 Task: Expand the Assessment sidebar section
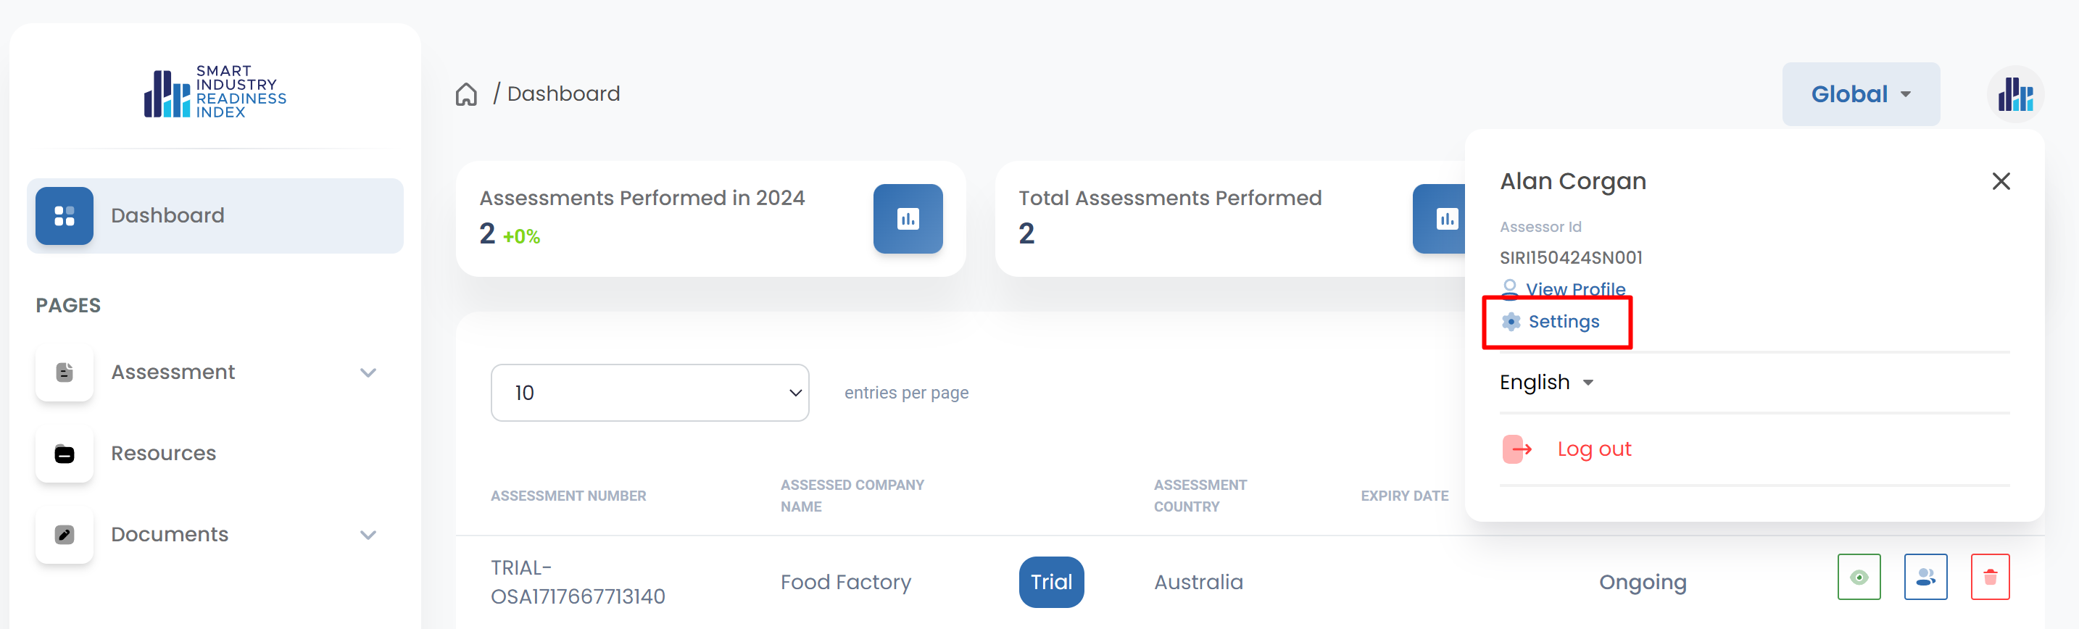[x=368, y=372]
